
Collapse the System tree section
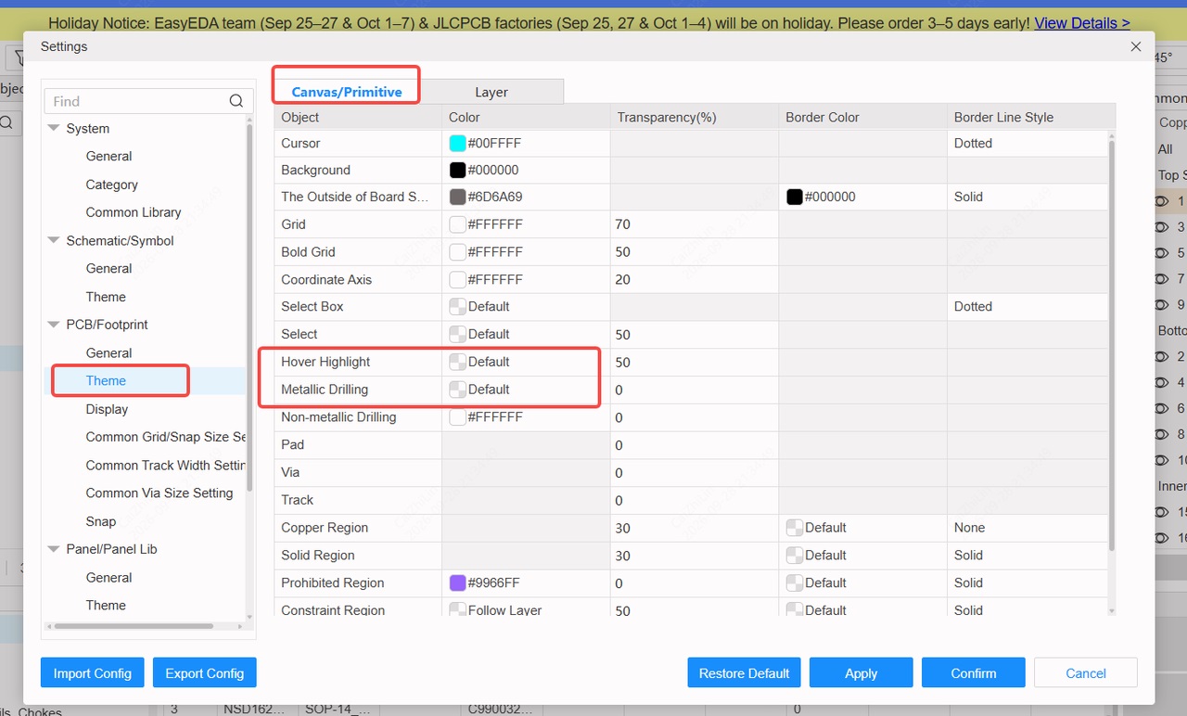tap(54, 128)
